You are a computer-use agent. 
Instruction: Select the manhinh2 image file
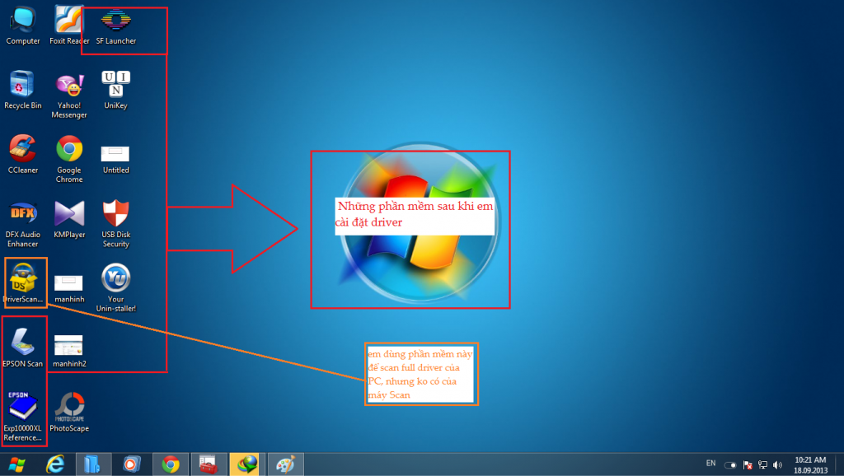(69, 351)
